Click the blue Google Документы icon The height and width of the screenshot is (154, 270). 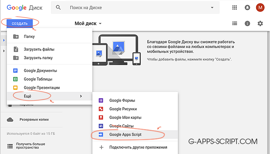pyautogui.click(x=15, y=71)
